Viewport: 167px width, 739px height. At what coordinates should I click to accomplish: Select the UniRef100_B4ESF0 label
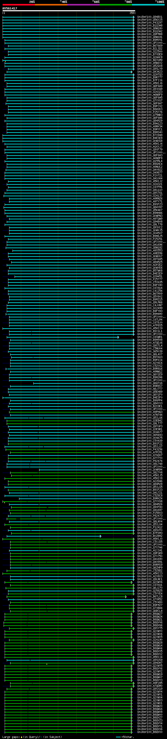click(150, 398)
